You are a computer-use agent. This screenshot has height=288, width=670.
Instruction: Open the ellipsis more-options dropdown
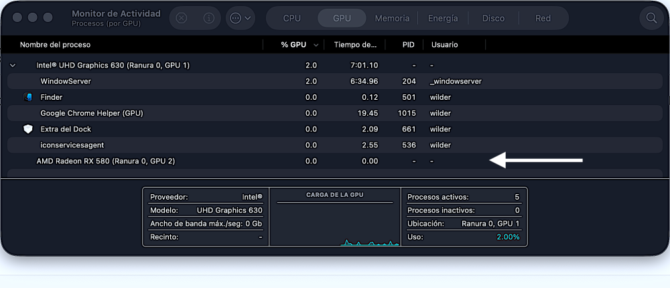pos(240,18)
